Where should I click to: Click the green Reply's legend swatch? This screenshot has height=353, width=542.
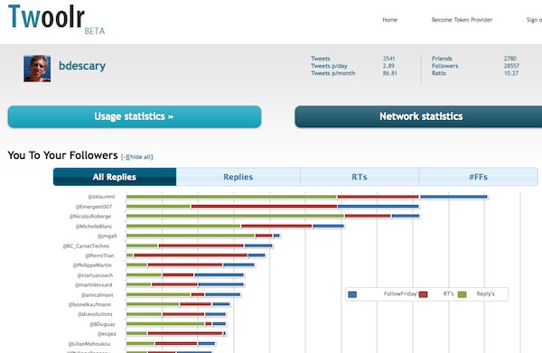tap(463, 294)
